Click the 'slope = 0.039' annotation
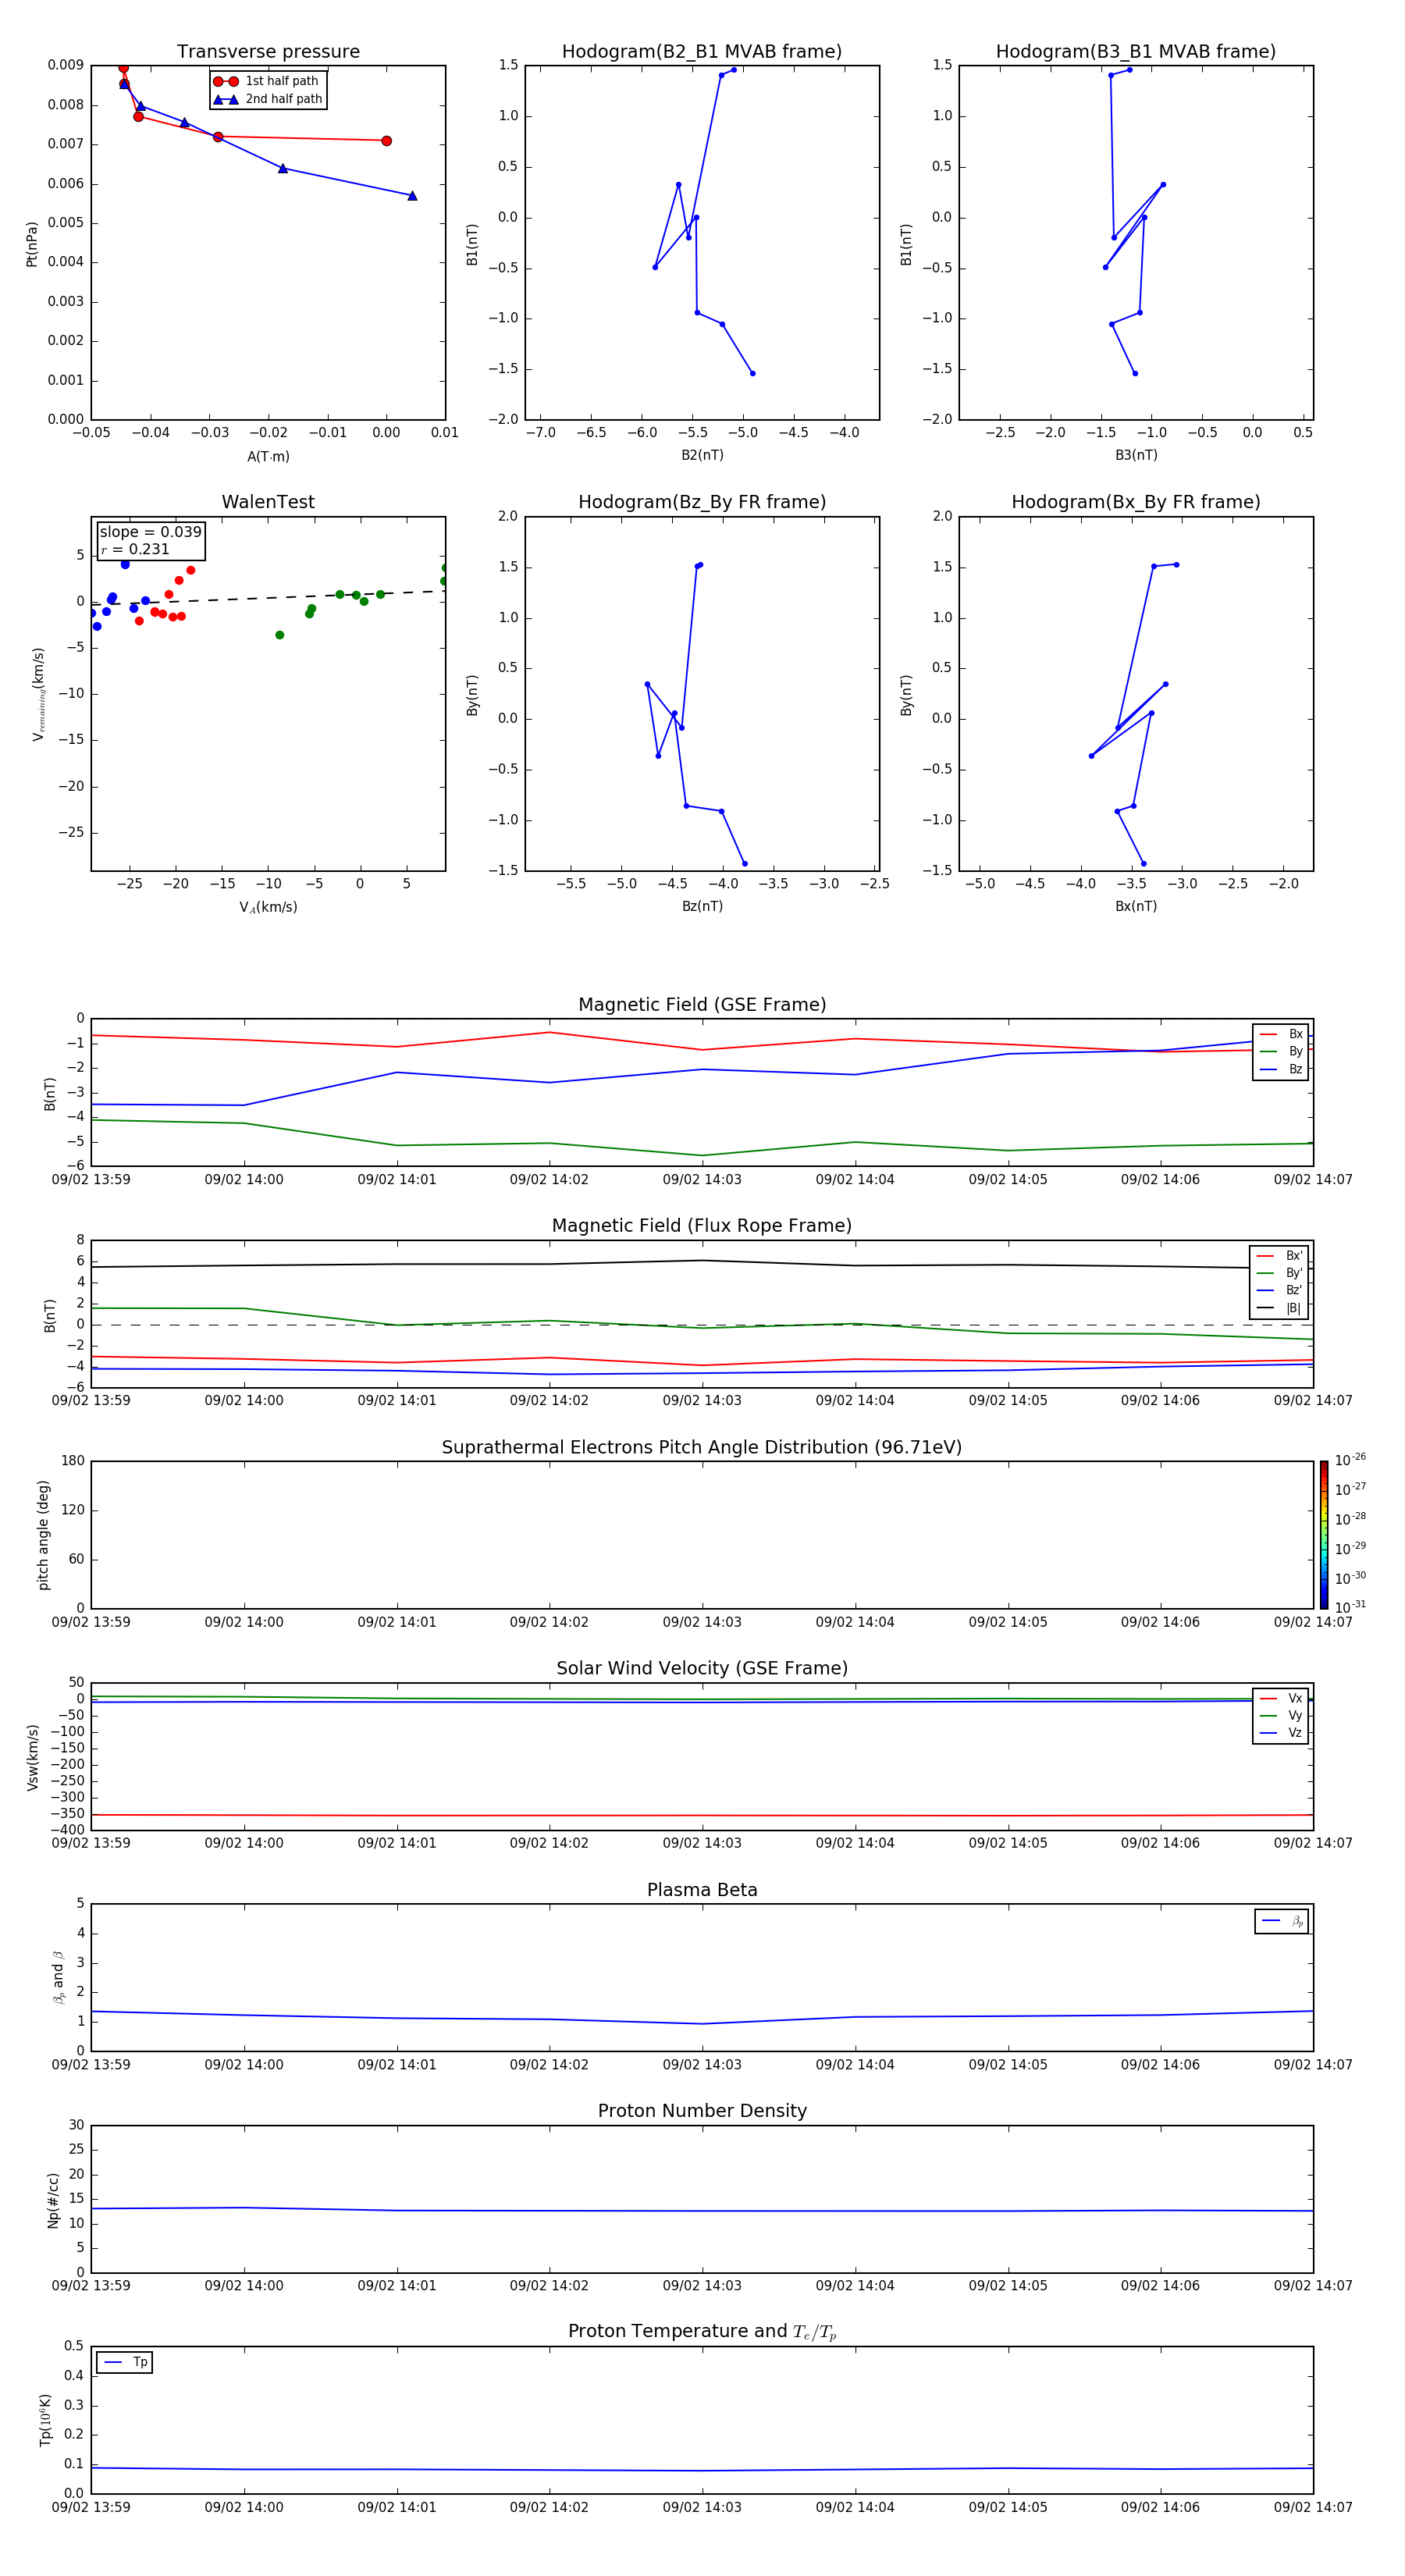Image resolution: width=1405 pixels, height=2576 pixels. click(150, 532)
